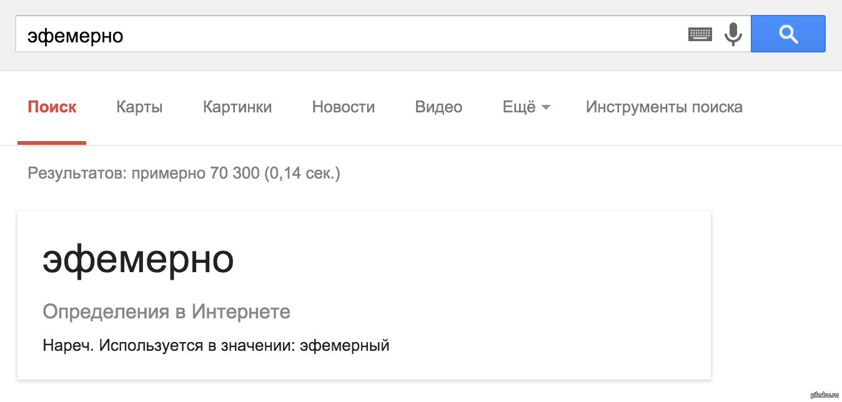Open the on-screen keyboard icon
The image size is (842, 402).
point(700,34)
